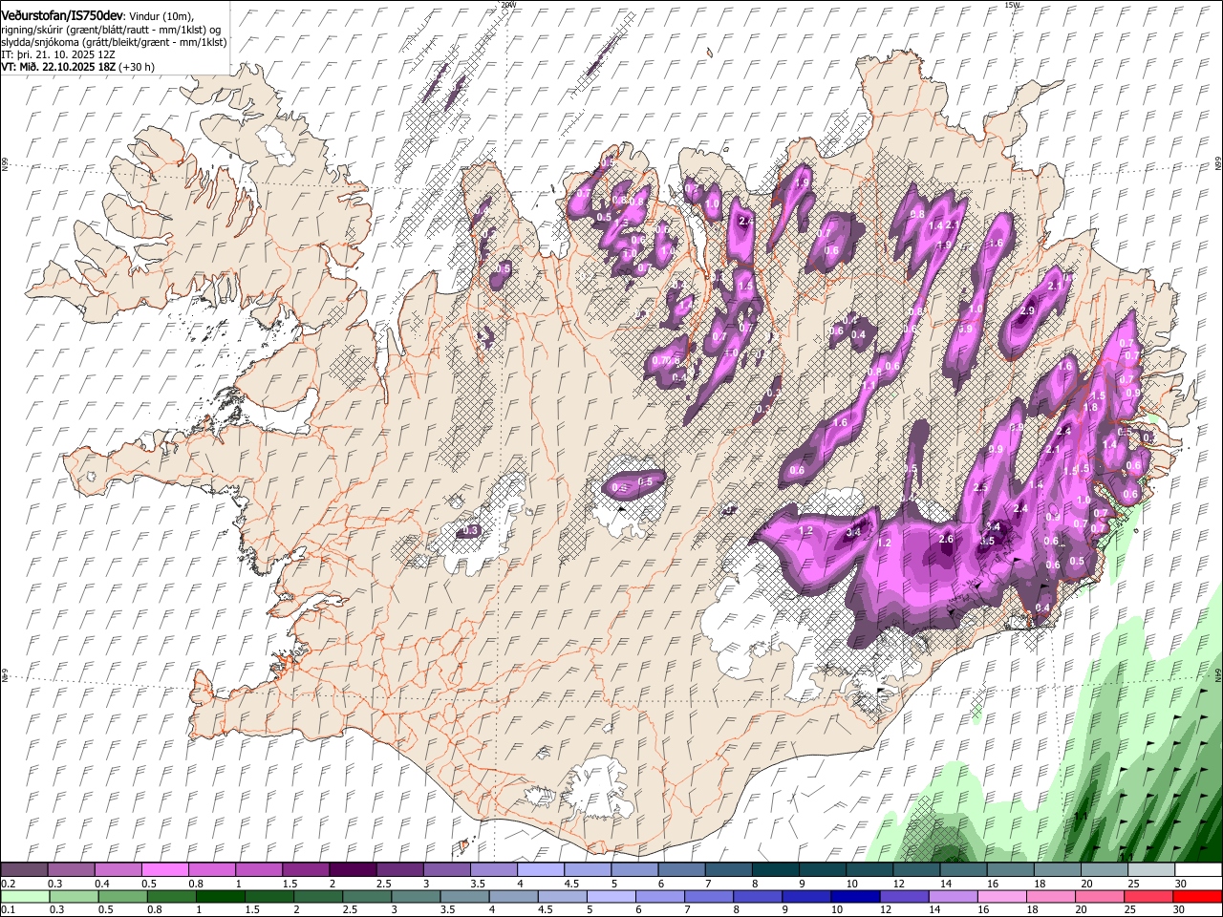Viewport: 1223px width, 917px height.
Task: Click the '20W' longitude label at top
Action: coord(508,5)
